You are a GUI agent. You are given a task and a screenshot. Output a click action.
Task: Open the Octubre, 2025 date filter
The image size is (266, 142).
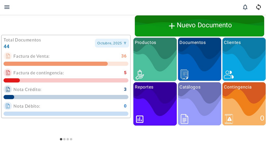(112, 43)
